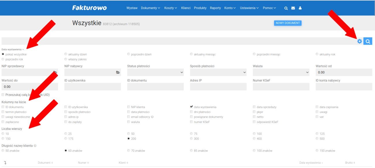This screenshot has width=375, height=168.
Task: Sort list by Brutto column header
Action: [350, 163]
